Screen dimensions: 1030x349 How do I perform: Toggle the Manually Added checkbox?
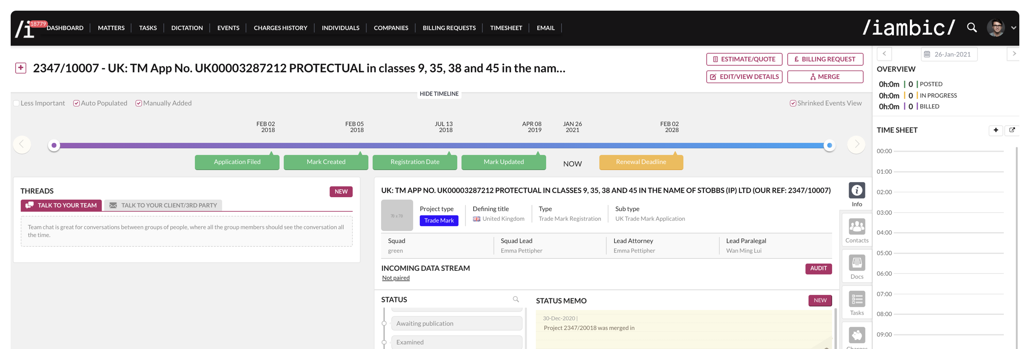pyautogui.click(x=139, y=103)
